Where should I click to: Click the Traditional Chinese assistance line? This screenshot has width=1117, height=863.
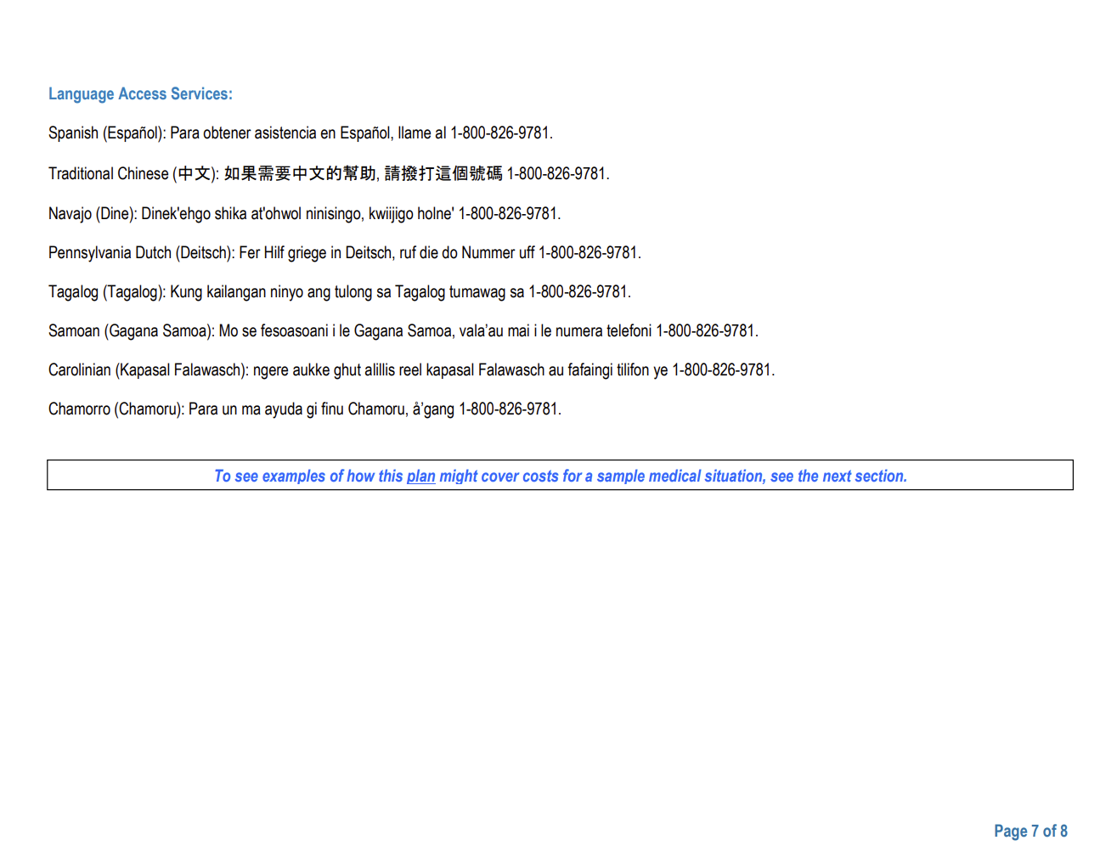(329, 173)
